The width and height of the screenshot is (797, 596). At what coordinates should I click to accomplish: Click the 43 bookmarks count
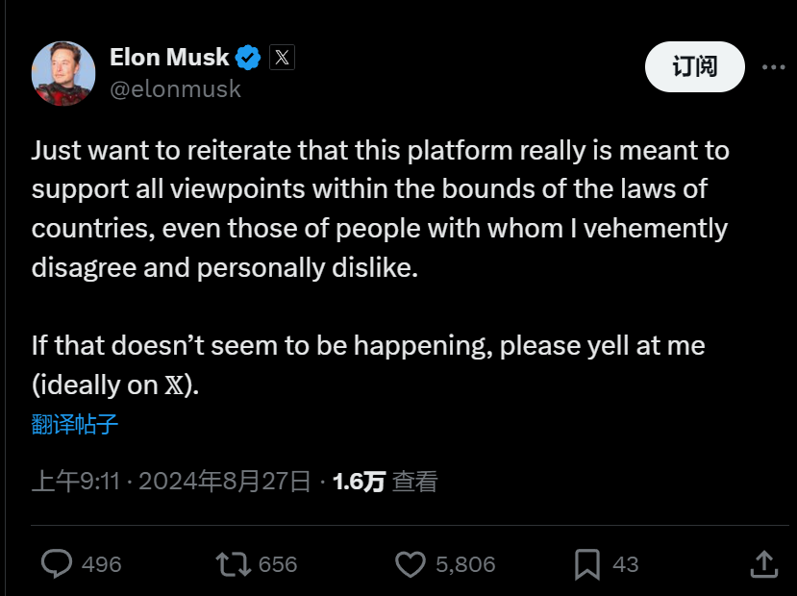(x=626, y=564)
